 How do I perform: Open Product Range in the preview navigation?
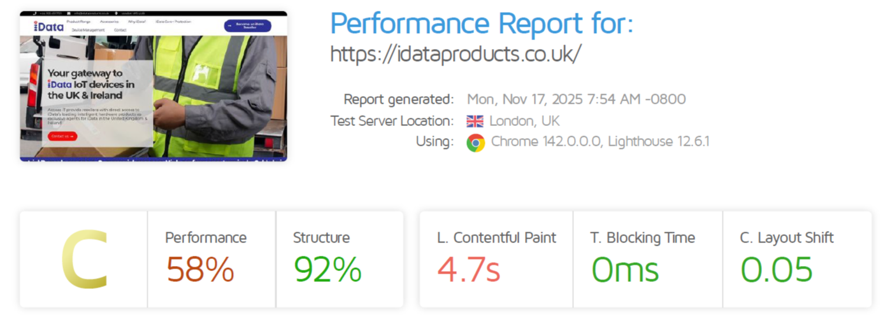pyautogui.click(x=78, y=22)
